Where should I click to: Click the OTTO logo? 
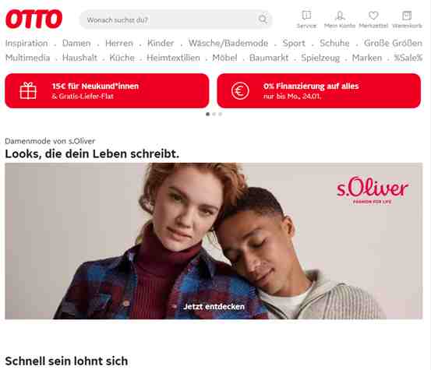[34, 19]
